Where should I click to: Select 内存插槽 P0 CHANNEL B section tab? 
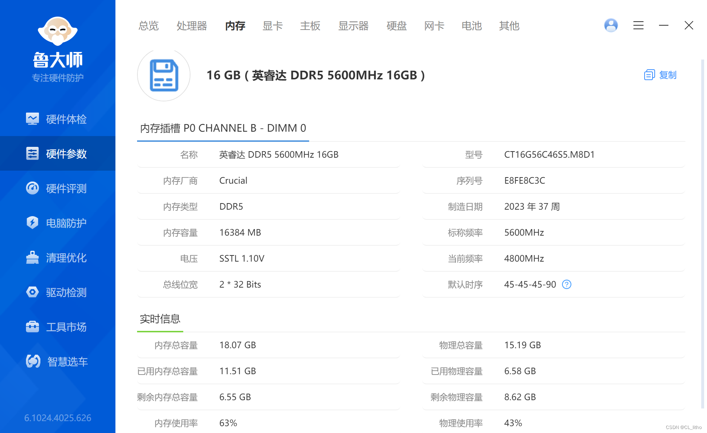click(x=223, y=128)
